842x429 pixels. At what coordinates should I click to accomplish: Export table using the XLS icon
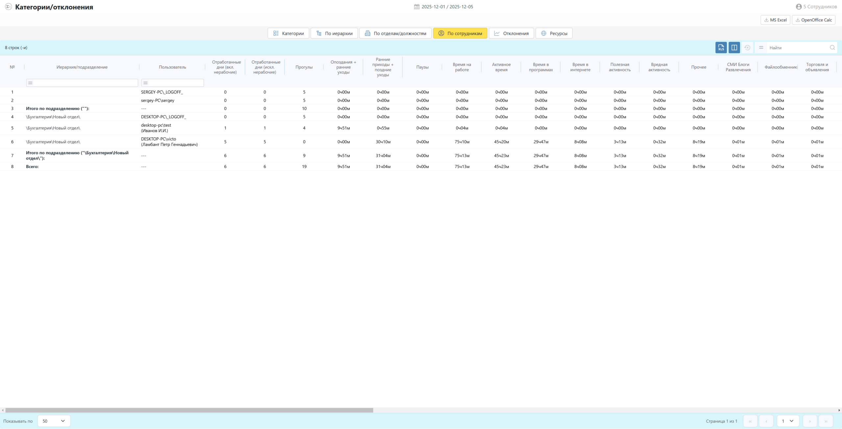pos(721,48)
